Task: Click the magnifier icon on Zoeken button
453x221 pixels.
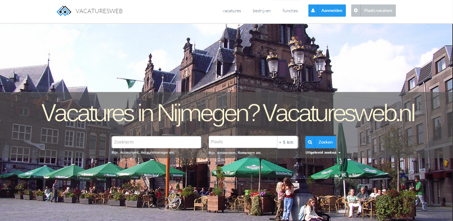Action: tap(310, 142)
